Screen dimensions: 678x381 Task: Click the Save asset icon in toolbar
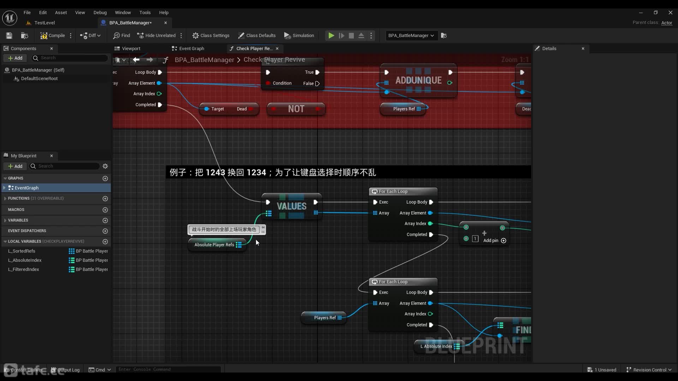9,35
